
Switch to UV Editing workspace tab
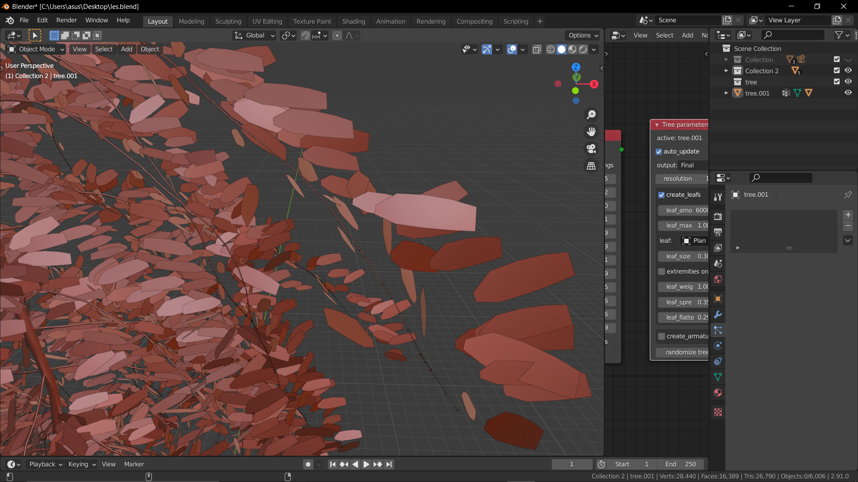267,21
